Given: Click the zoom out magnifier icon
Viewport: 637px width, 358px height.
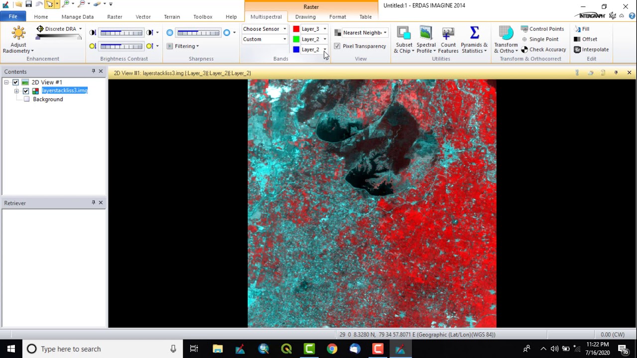Looking at the screenshot, I should click(x=82, y=4).
